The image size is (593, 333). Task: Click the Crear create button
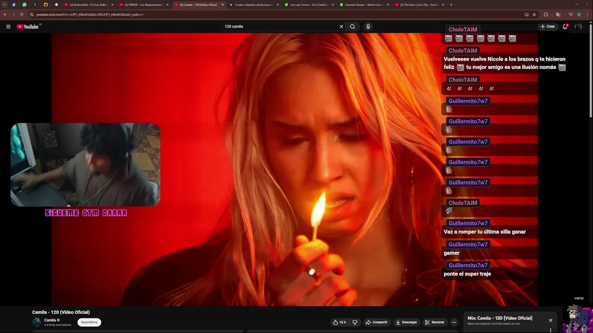coord(548,26)
